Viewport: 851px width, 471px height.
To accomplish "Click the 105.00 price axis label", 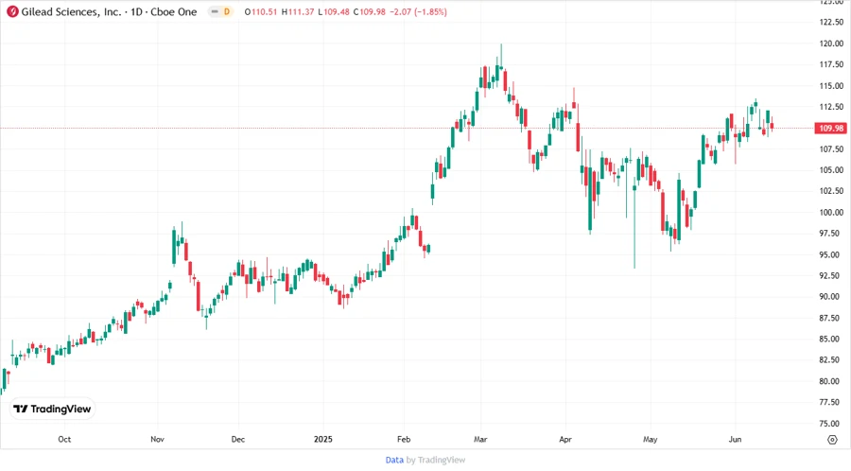I will point(831,170).
